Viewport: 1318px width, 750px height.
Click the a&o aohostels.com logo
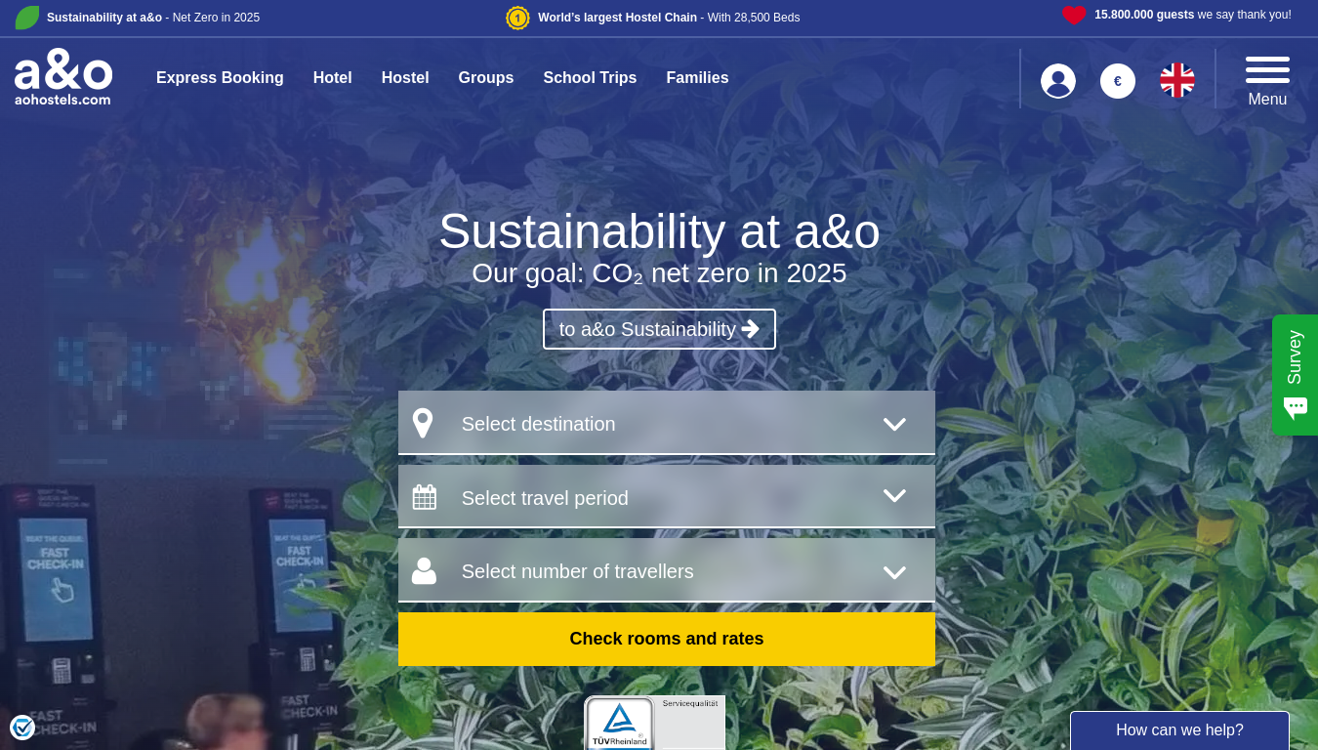click(63, 77)
